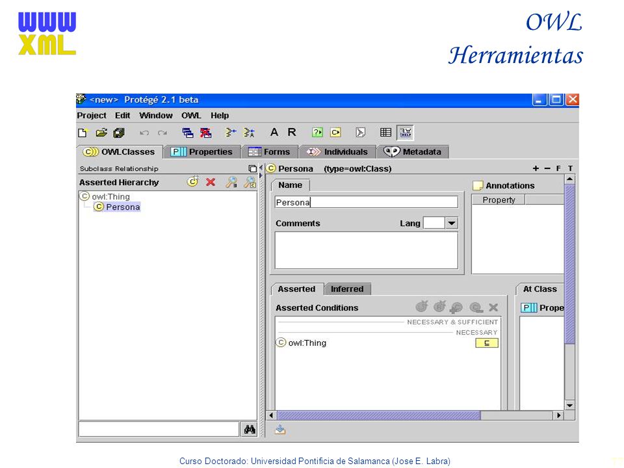Click the undo arrow in the toolbar
624x468 pixels.
pyautogui.click(x=144, y=133)
